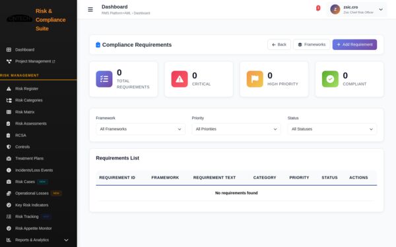Click the Reports & Analytics chart icon
The height and width of the screenshot is (247, 396).
point(9,240)
